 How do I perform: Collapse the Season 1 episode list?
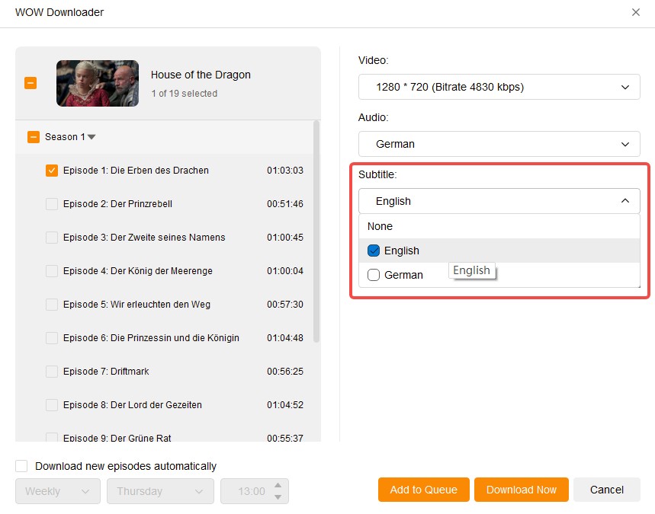[91, 137]
